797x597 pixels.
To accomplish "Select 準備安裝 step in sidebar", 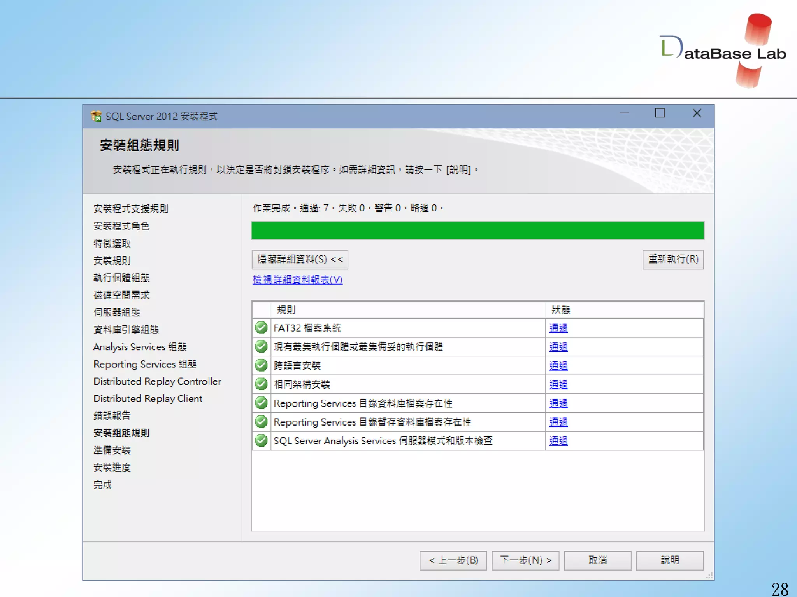I will (112, 450).
